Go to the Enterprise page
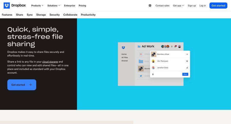231x124 pixels. point(70,6)
